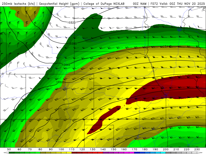This screenshot has width=206, height=154.
Task: Click the 'THU NOV 20 2025' valid date
Action: tap(191, 4)
